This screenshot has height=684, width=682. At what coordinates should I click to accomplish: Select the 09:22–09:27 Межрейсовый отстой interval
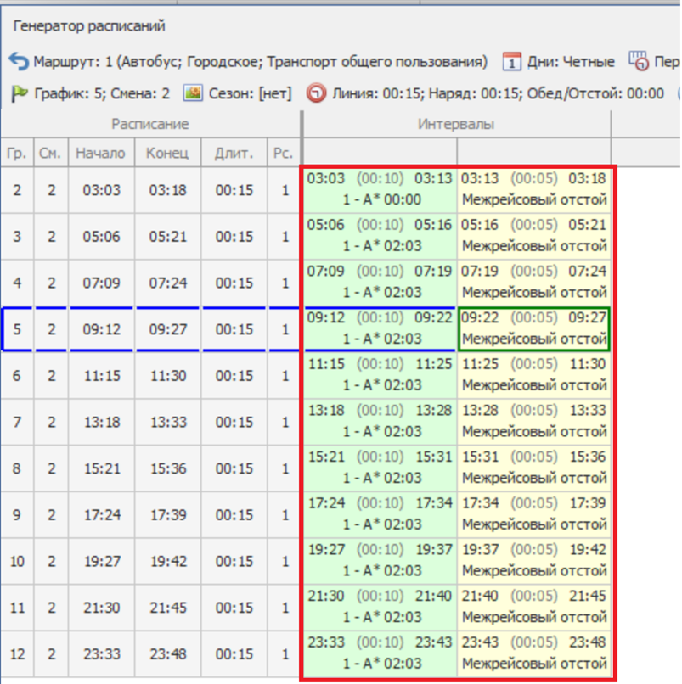(x=533, y=329)
